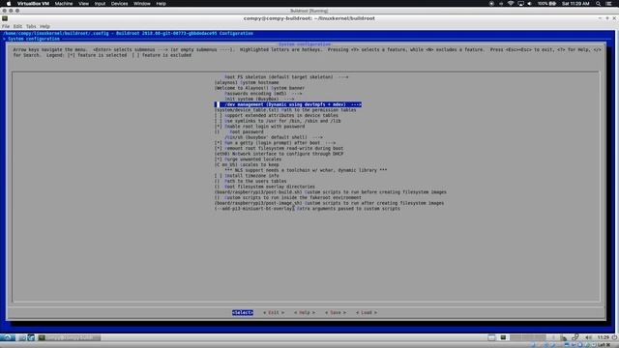Image resolution: width=619 pixels, height=348 pixels.
Task: Click the terminal window icon in title bar
Action: click(5, 18)
